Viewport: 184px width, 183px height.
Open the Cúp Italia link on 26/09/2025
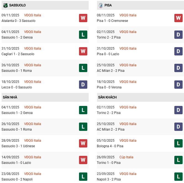pos(126,157)
